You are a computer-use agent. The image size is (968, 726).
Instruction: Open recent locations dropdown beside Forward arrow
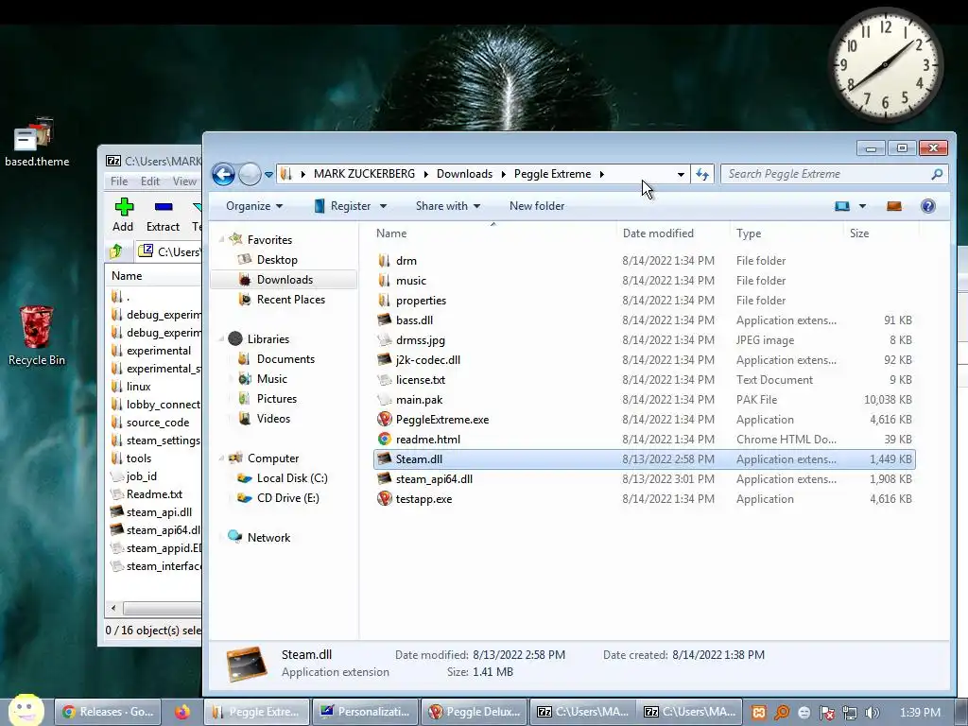coord(268,175)
